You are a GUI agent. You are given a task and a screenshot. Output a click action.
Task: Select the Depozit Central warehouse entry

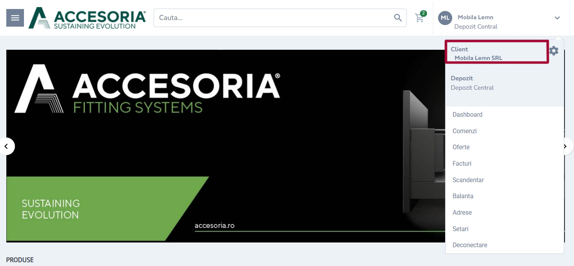pyautogui.click(x=472, y=83)
